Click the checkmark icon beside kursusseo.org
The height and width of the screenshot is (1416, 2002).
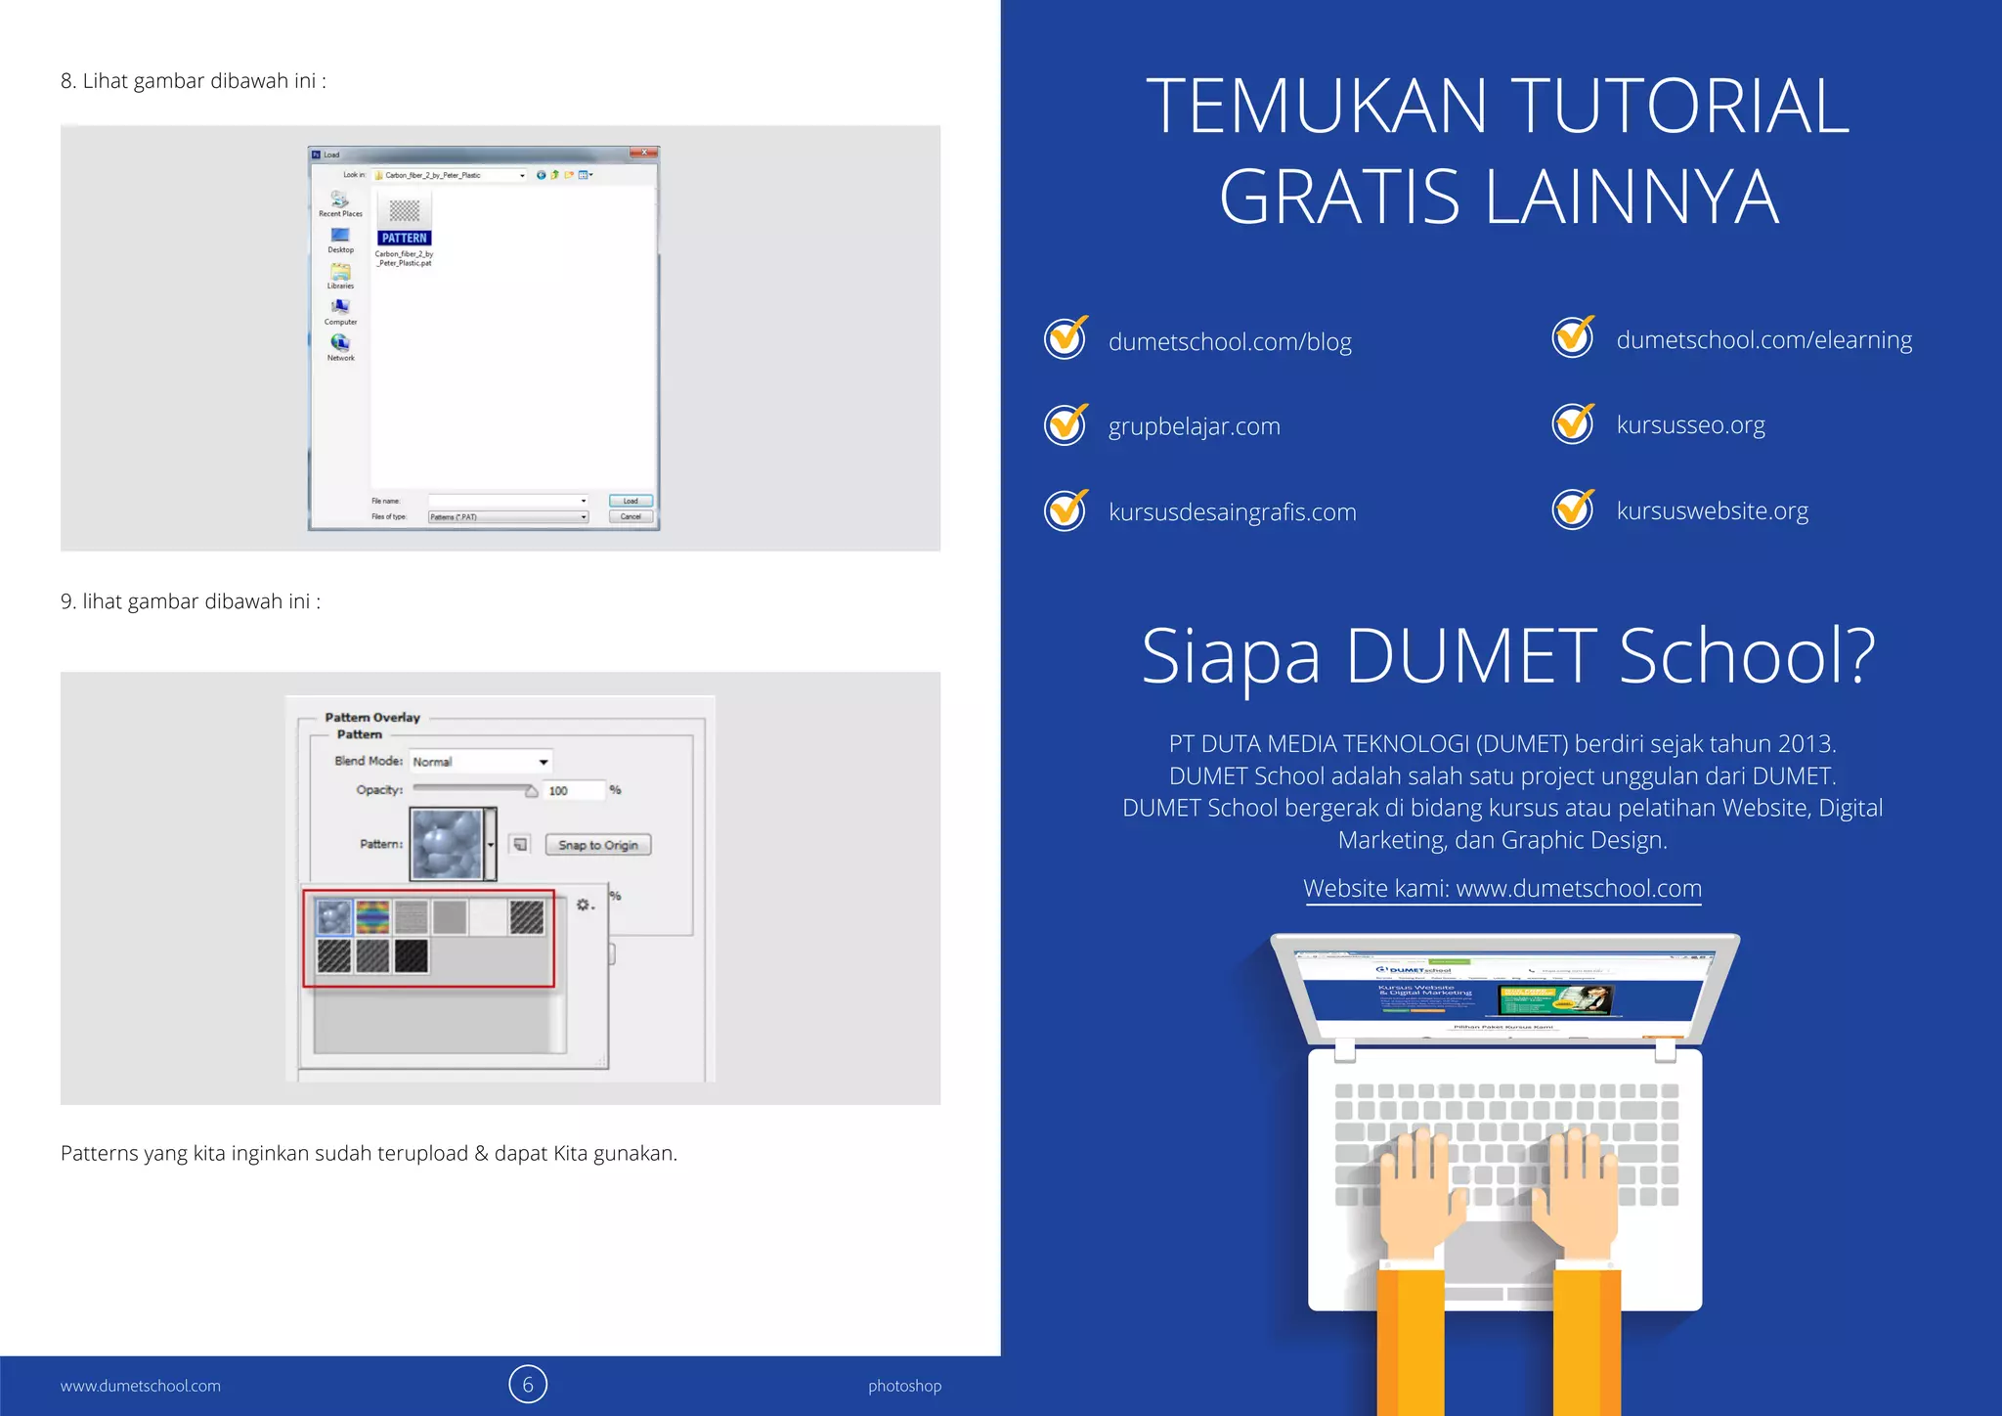pyautogui.click(x=1574, y=422)
